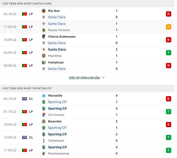Click Portugal flag on the 02.10.22 row

[24, 14]
